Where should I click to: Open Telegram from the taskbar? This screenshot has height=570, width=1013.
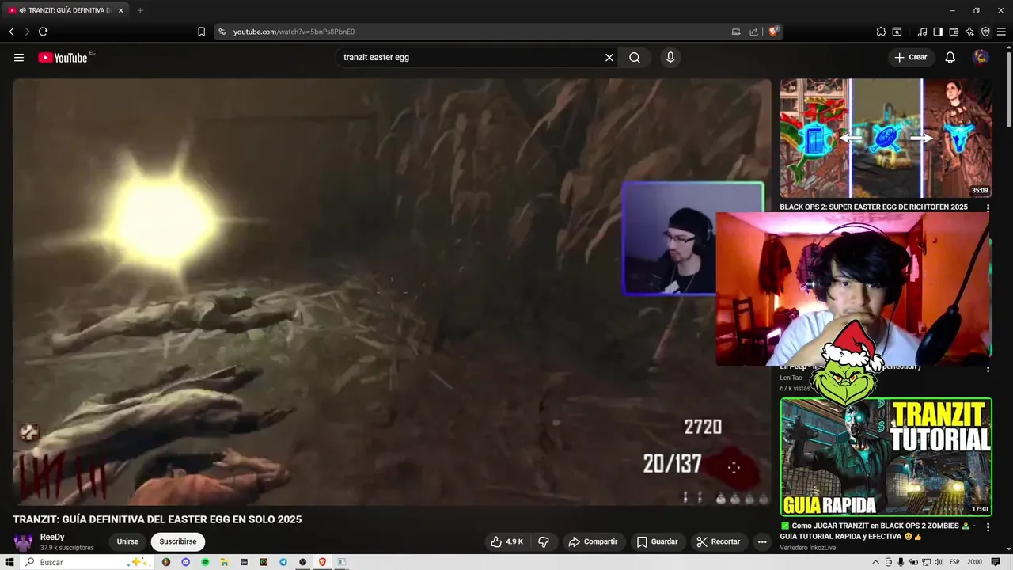(283, 562)
